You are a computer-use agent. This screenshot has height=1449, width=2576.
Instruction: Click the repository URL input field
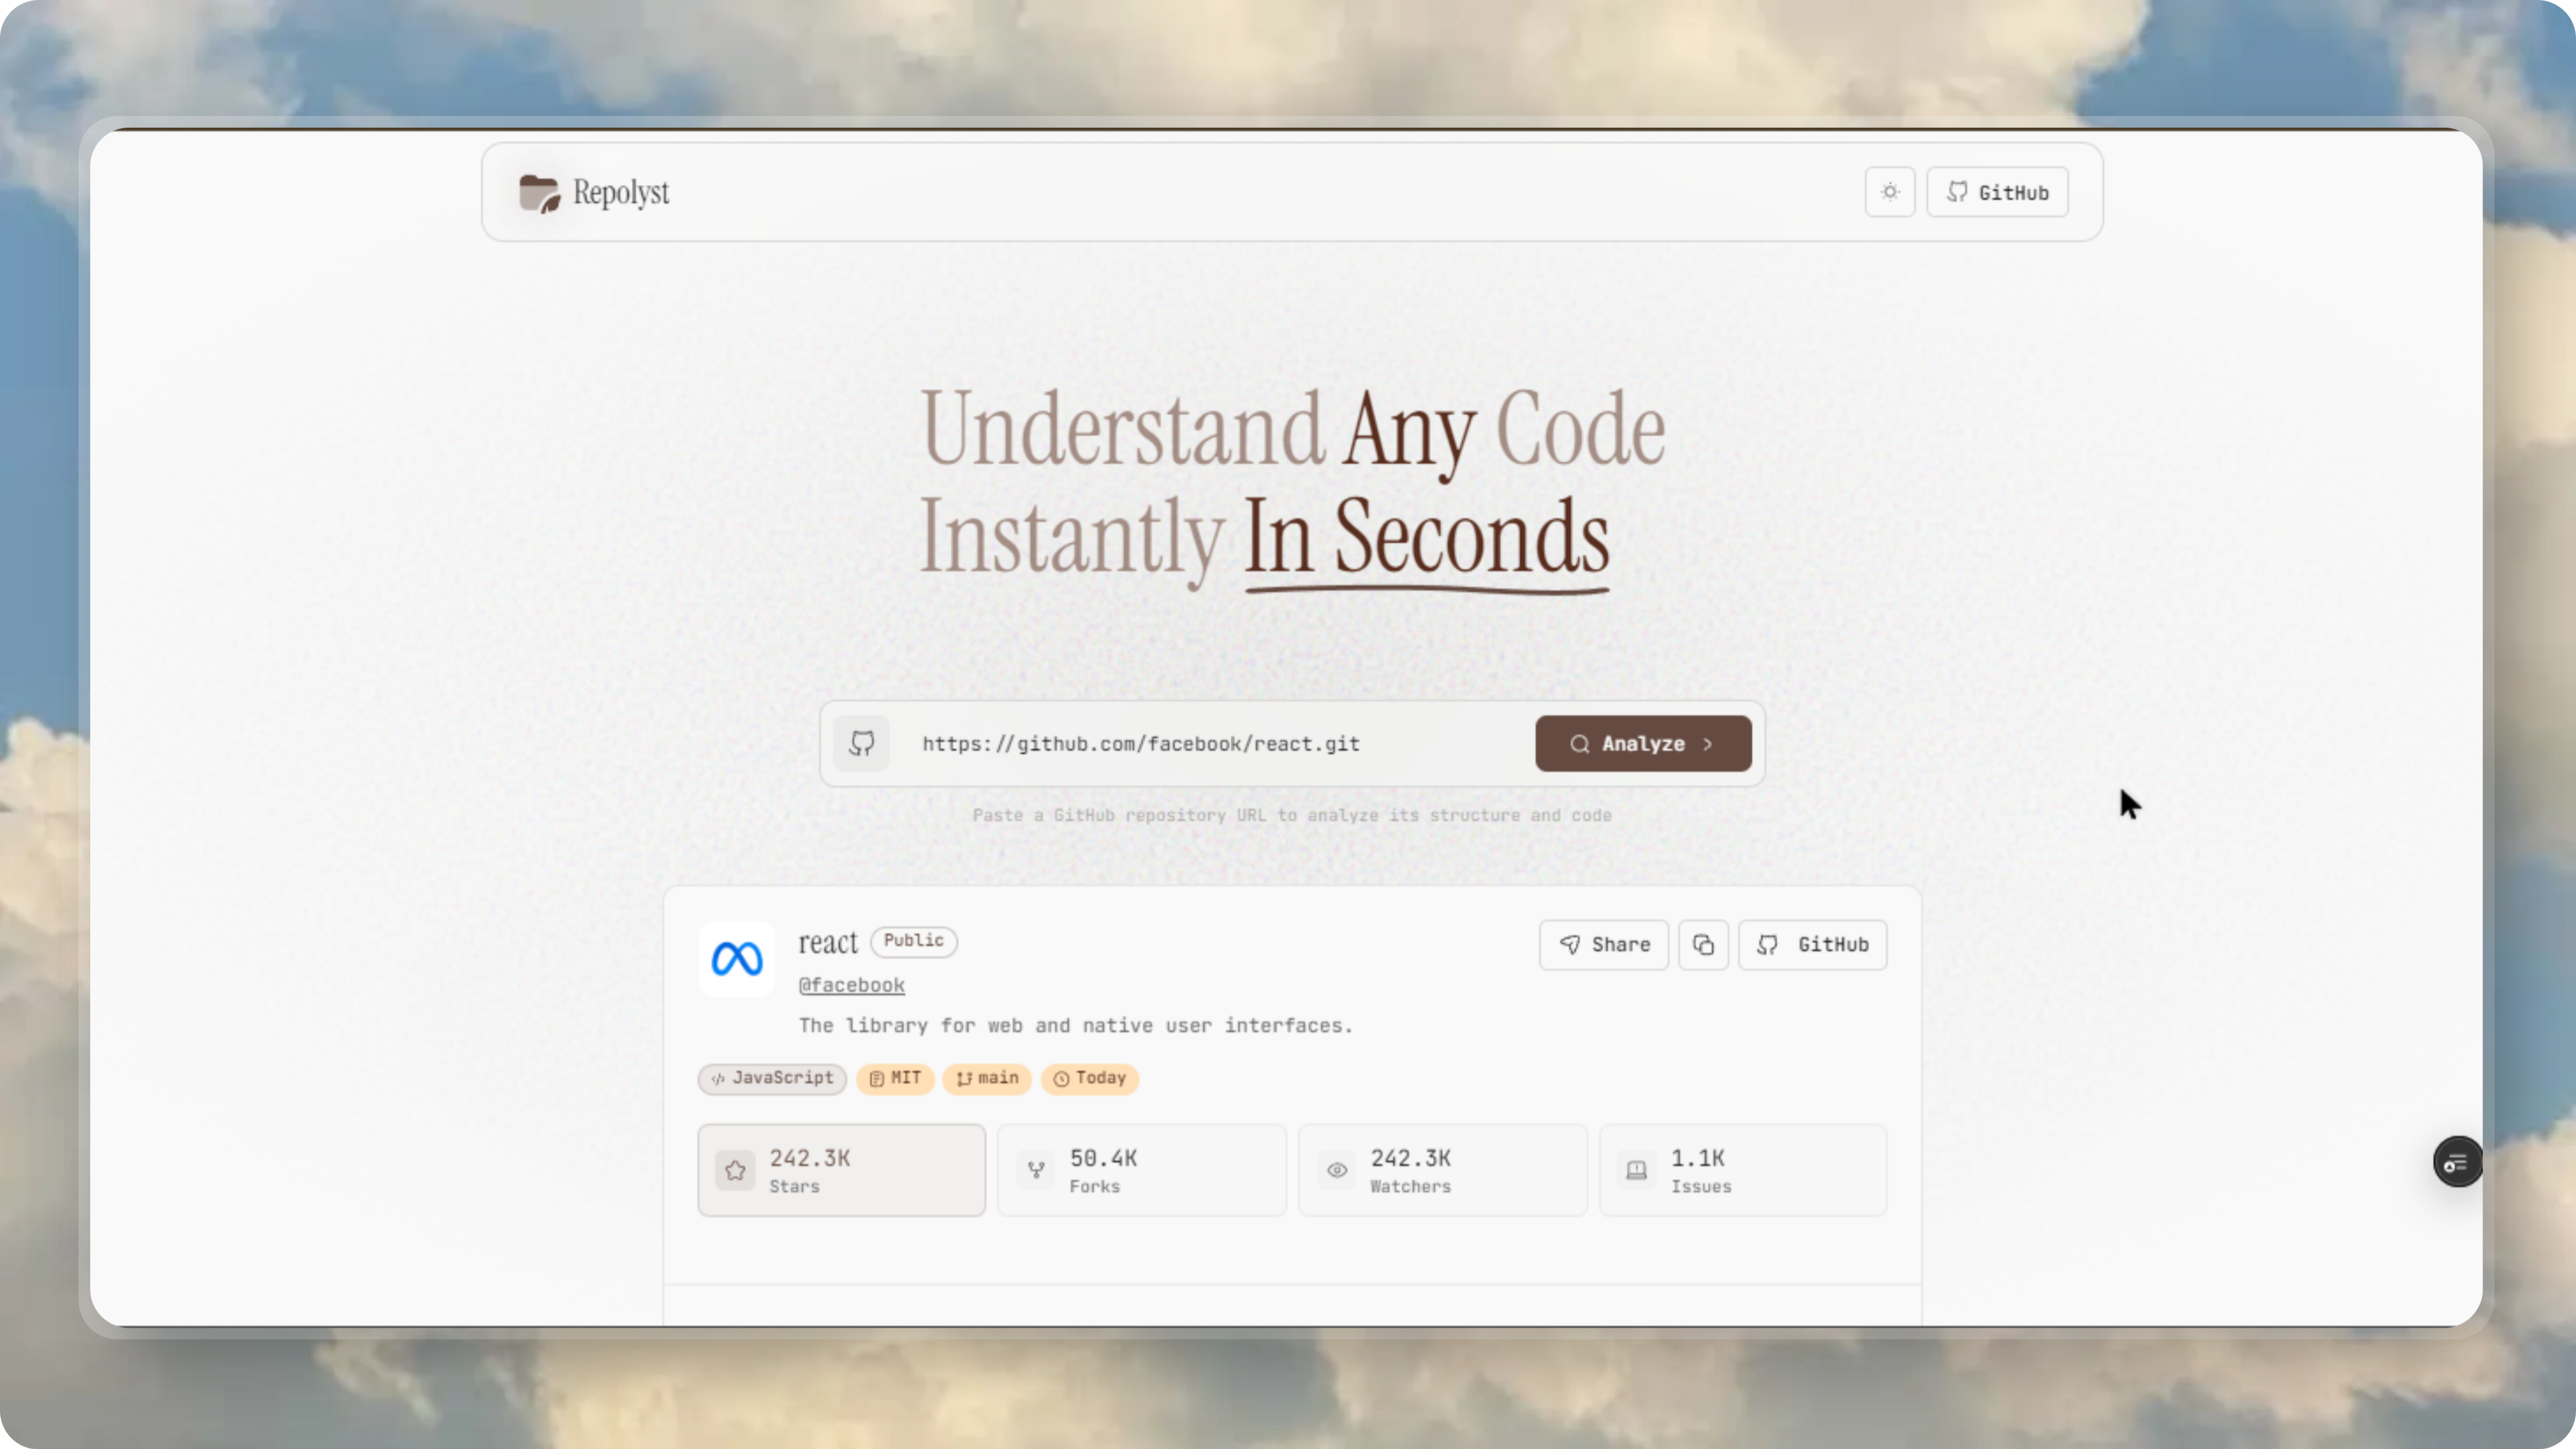[x=1200, y=743]
